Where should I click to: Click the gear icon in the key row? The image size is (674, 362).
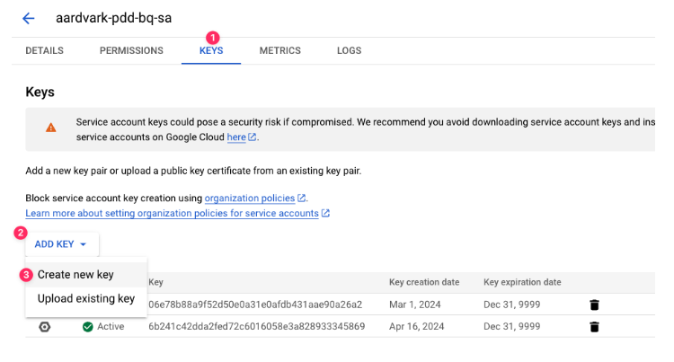(x=45, y=326)
